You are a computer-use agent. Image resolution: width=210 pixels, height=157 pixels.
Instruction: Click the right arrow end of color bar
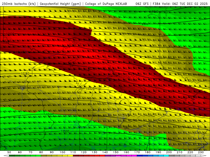(x=204, y=156)
